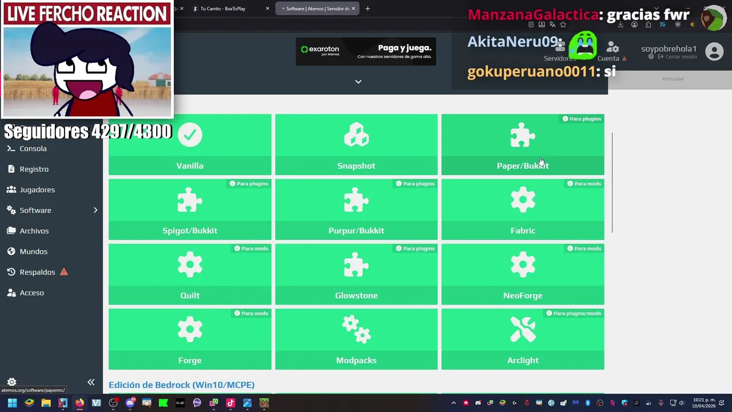Open the soypobrehola1 account avatar
The image size is (732, 412).
click(714, 51)
